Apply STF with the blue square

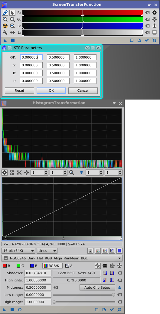[13, 40]
